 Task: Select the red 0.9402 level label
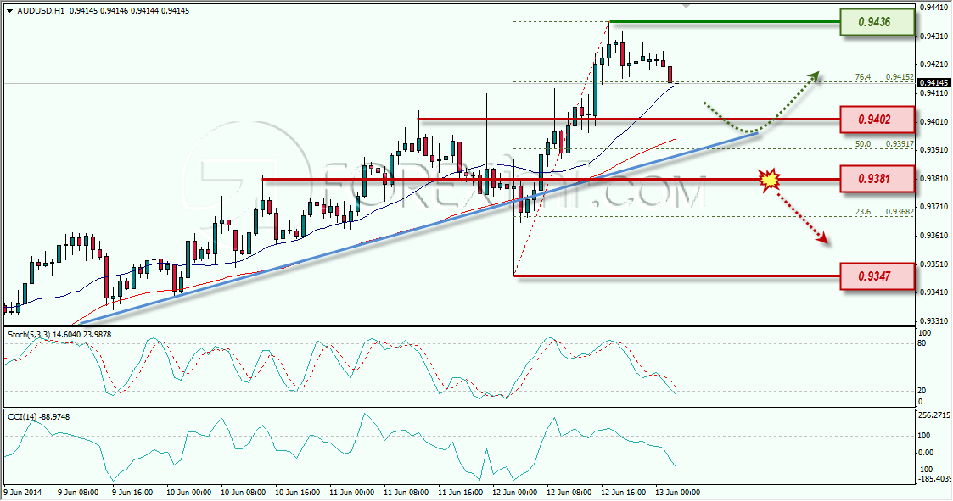(x=877, y=120)
